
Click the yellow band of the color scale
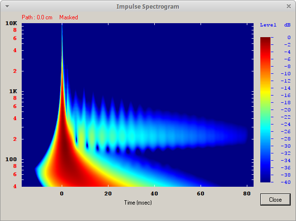(265, 92)
